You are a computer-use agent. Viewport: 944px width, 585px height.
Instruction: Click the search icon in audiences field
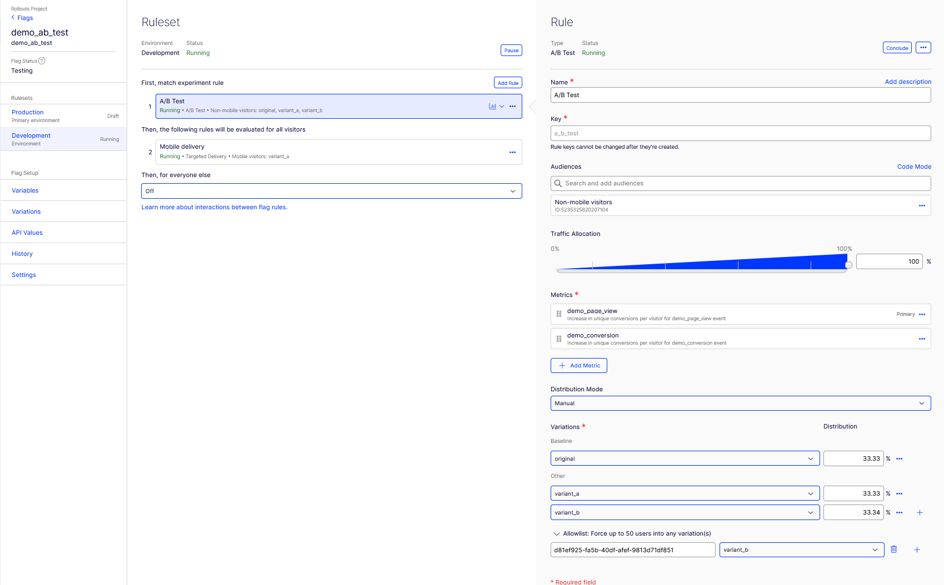pyautogui.click(x=558, y=183)
